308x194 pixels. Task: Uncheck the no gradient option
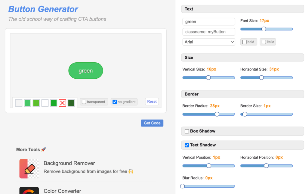pos(115,102)
